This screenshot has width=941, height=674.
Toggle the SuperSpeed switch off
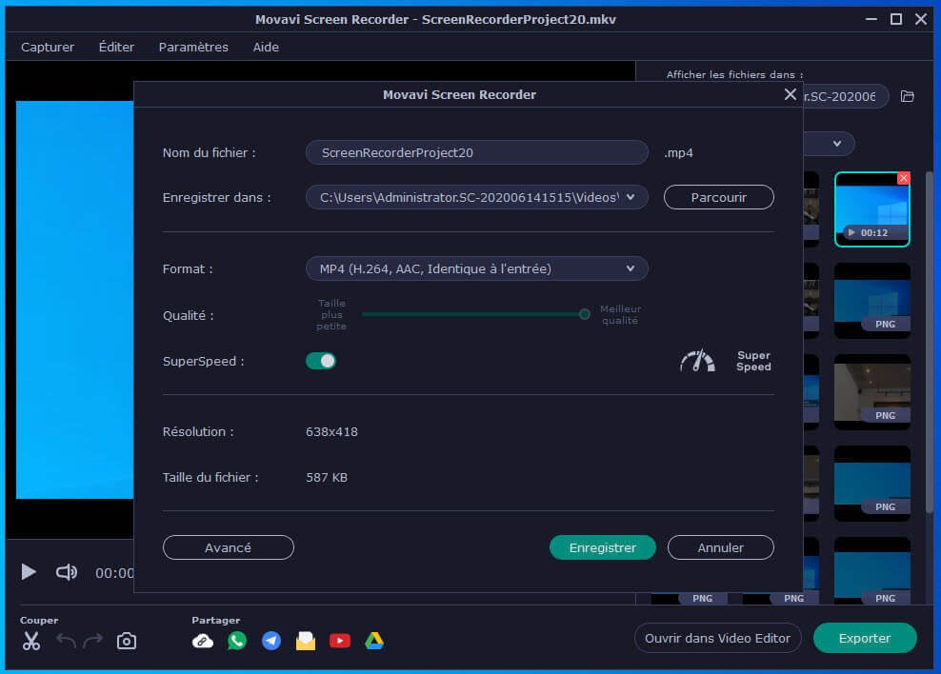pos(321,361)
